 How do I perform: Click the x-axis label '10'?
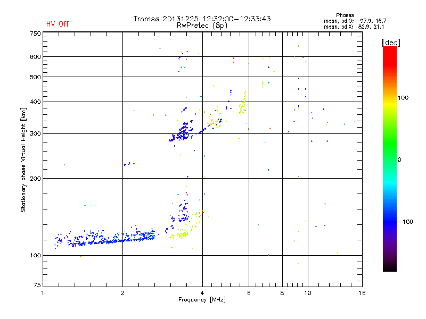point(308,293)
